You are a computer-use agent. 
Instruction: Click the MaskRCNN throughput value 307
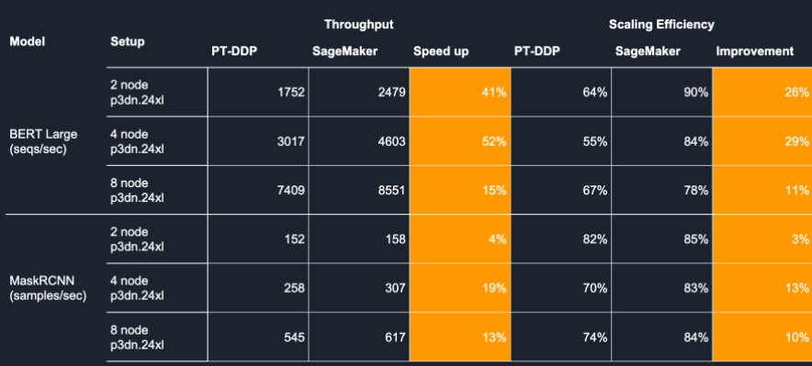[x=395, y=288]
